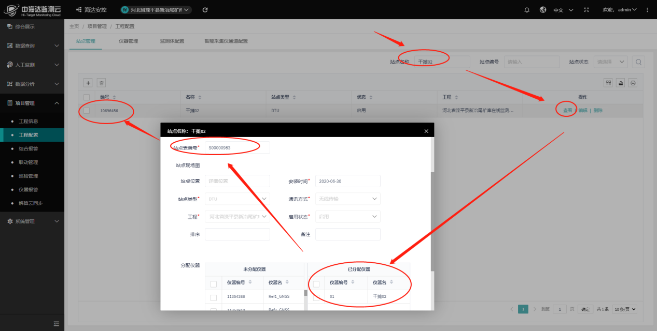Click the print icon above table
The height and width of the screenshot is (331, 657).
coord(633,83)
